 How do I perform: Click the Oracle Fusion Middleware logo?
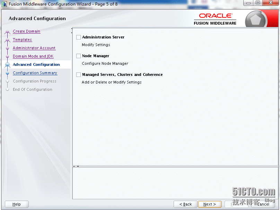215,19
